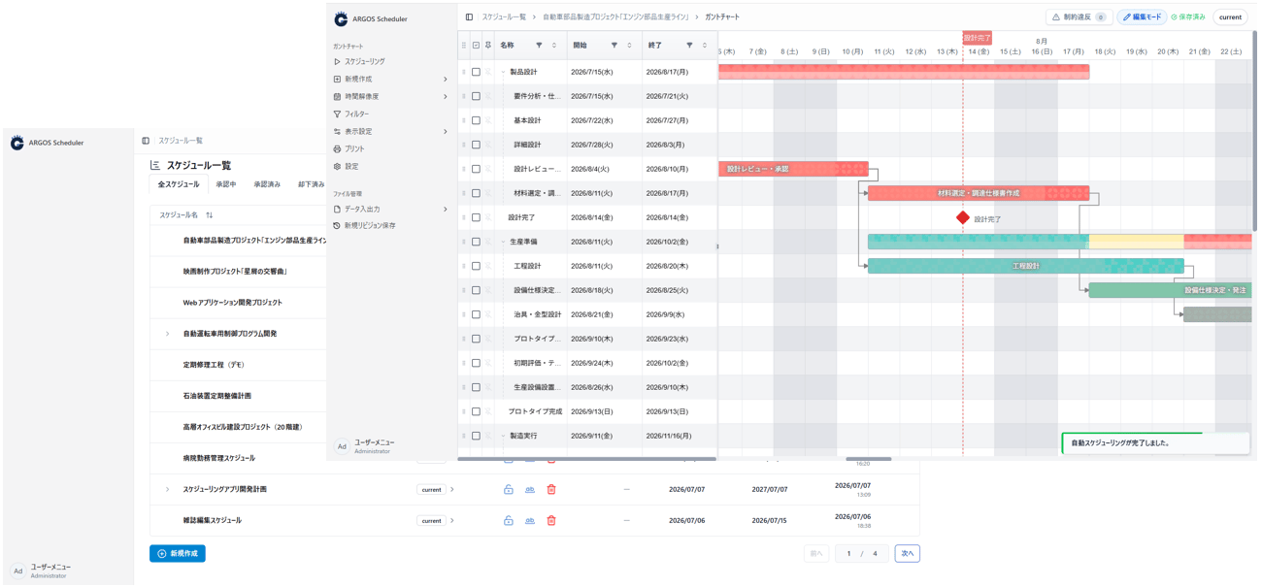The image size is (1262, 587).
Task: Check the 生産準備 row checkbox
Action: click(x=476, y=242)
